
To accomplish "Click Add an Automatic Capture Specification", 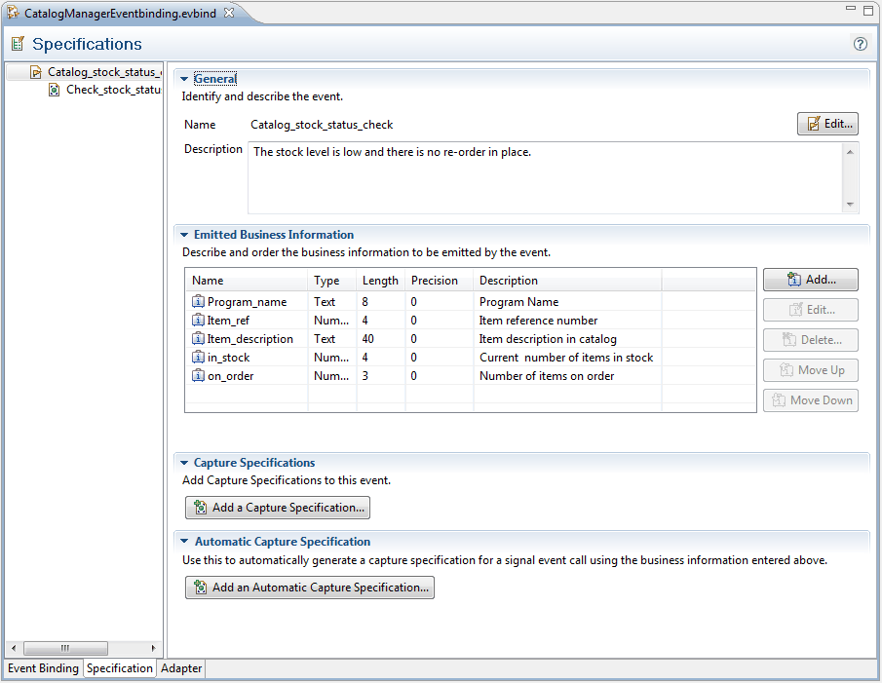I will [x=309, y=587].
